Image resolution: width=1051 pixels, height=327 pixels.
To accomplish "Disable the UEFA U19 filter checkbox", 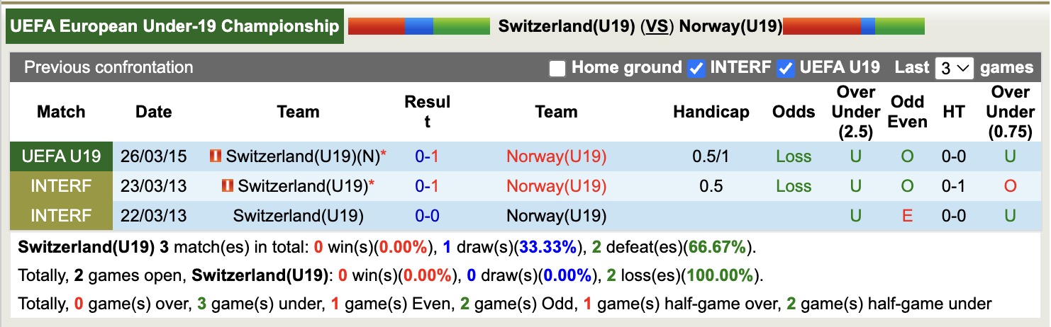I will [x=785, y=69].
